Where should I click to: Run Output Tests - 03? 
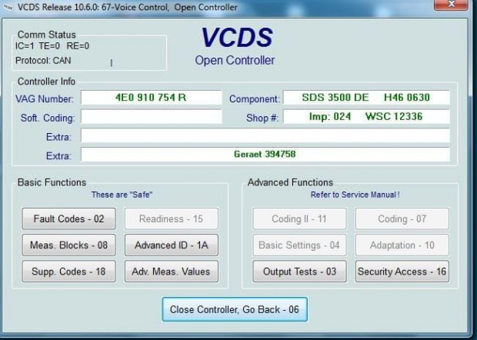coord(299,272)
